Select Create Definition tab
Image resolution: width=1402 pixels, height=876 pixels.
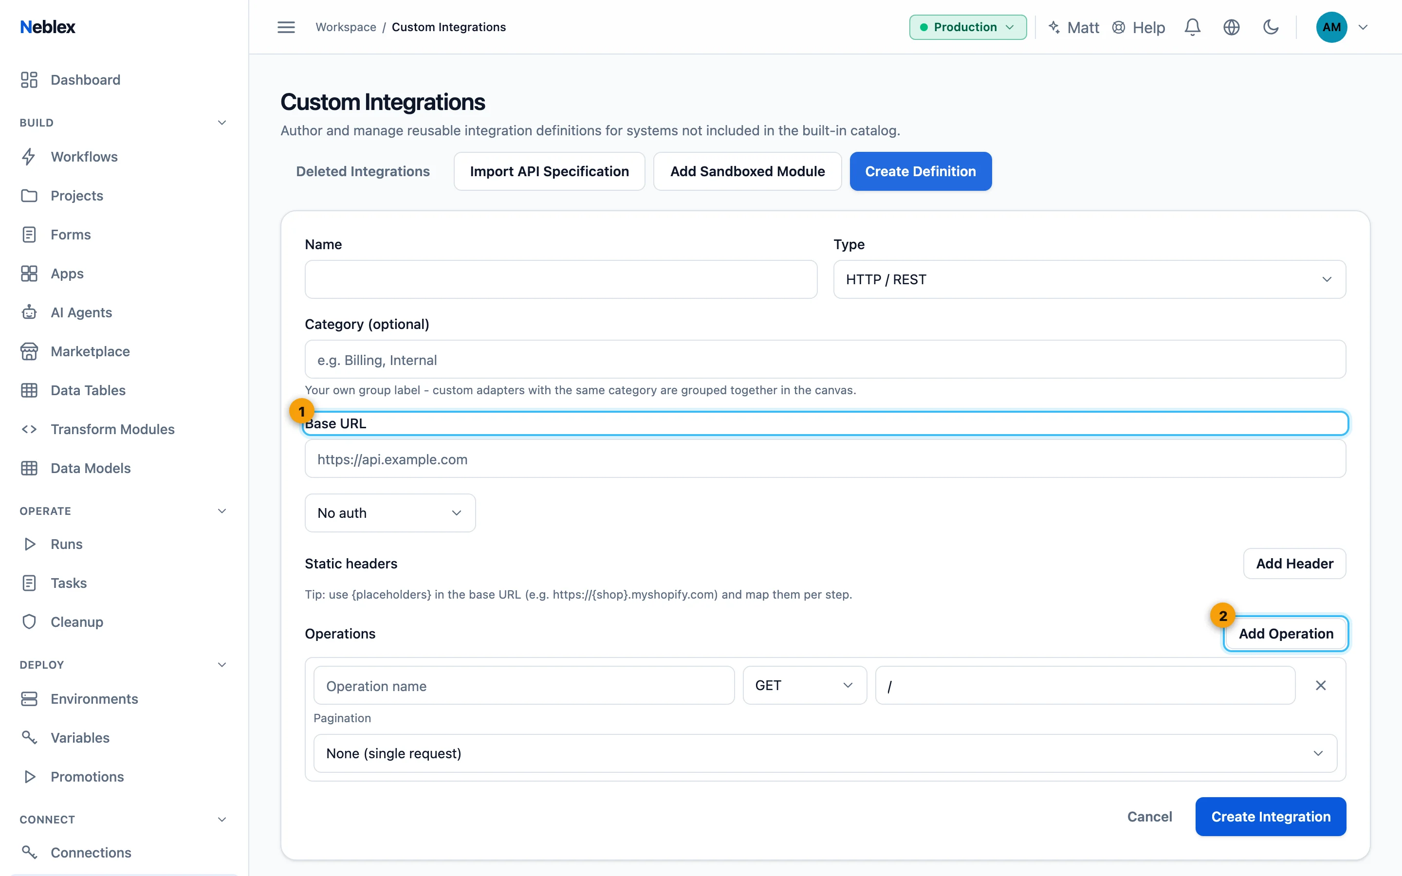pos(921,171)
